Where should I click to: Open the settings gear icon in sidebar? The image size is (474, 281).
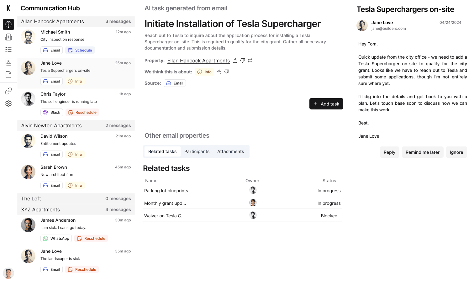[8, 103]
